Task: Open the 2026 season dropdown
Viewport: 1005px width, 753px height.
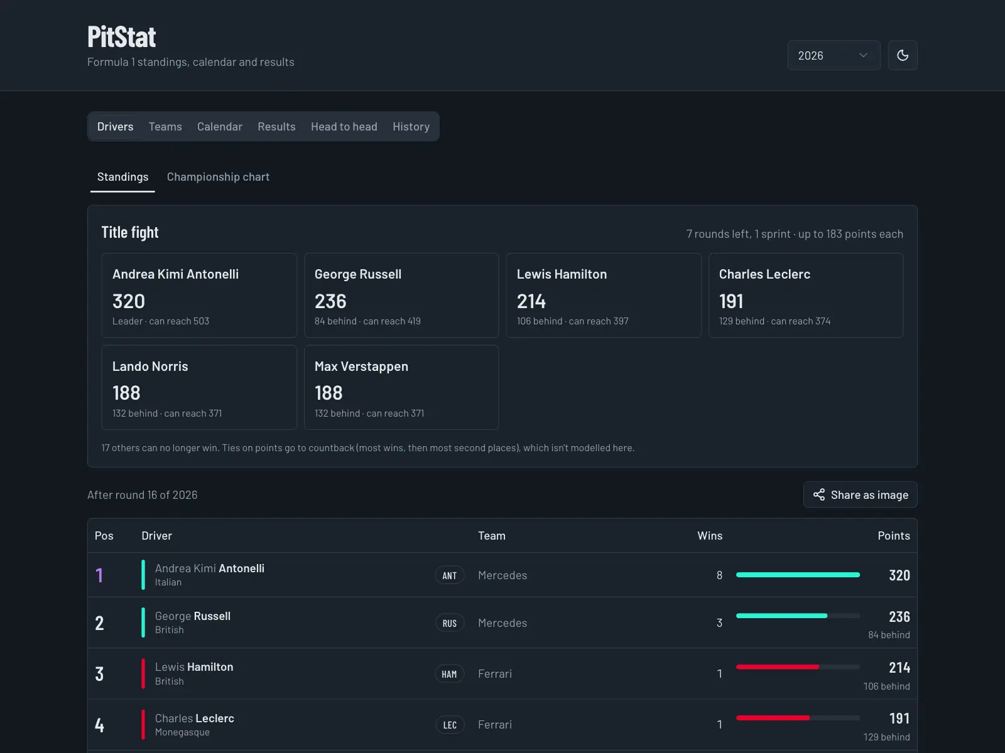Action: tap(834, 55)
